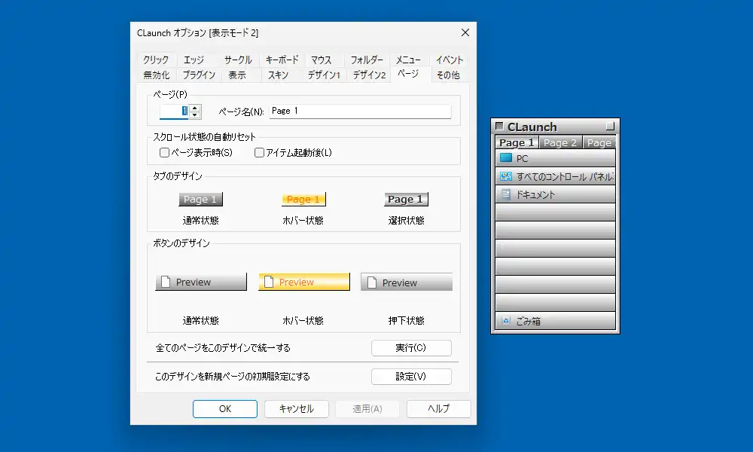The image size is (753, 452).
Task: Open the 無効化 tab
Action: tap(156, 75)
